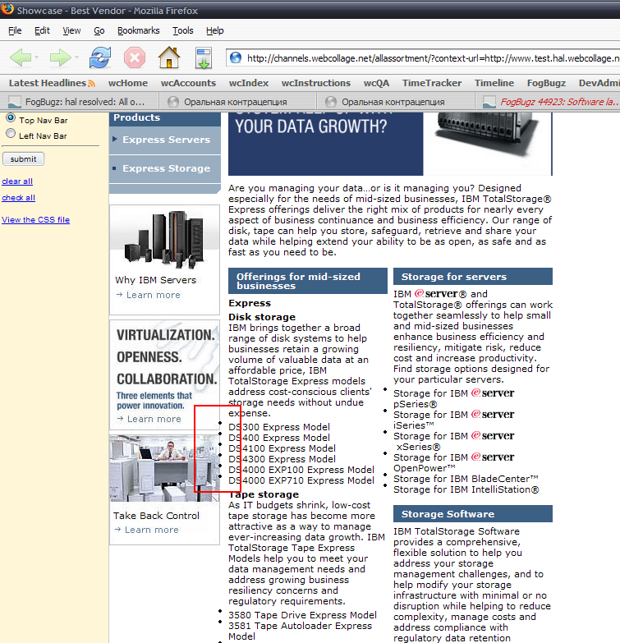Open Storage for IBM eServer OpenPower link
The height and width of the screenshot is (643, 620).
tap(453, 462)
